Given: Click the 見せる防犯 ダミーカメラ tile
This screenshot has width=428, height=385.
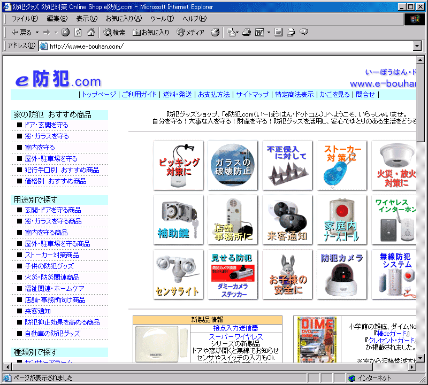Looking at the screenshot, I should point(233,274).
